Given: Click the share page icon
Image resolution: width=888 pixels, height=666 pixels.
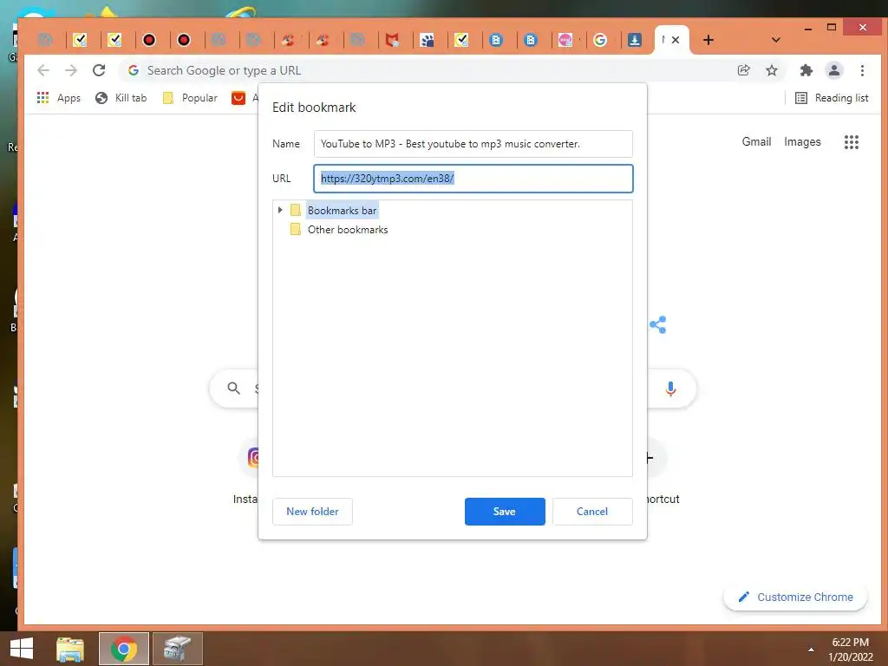Looking at the screenshot, I should point(743,70).
